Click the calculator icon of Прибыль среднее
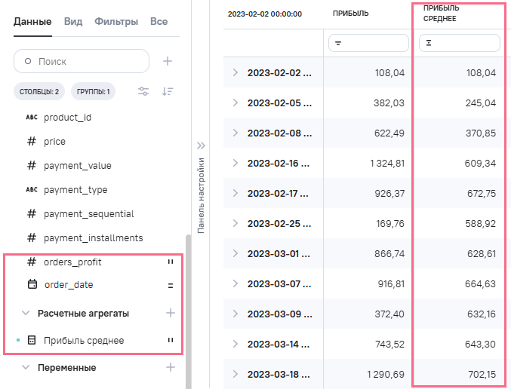511x389 pixels. tap(32, 341)
